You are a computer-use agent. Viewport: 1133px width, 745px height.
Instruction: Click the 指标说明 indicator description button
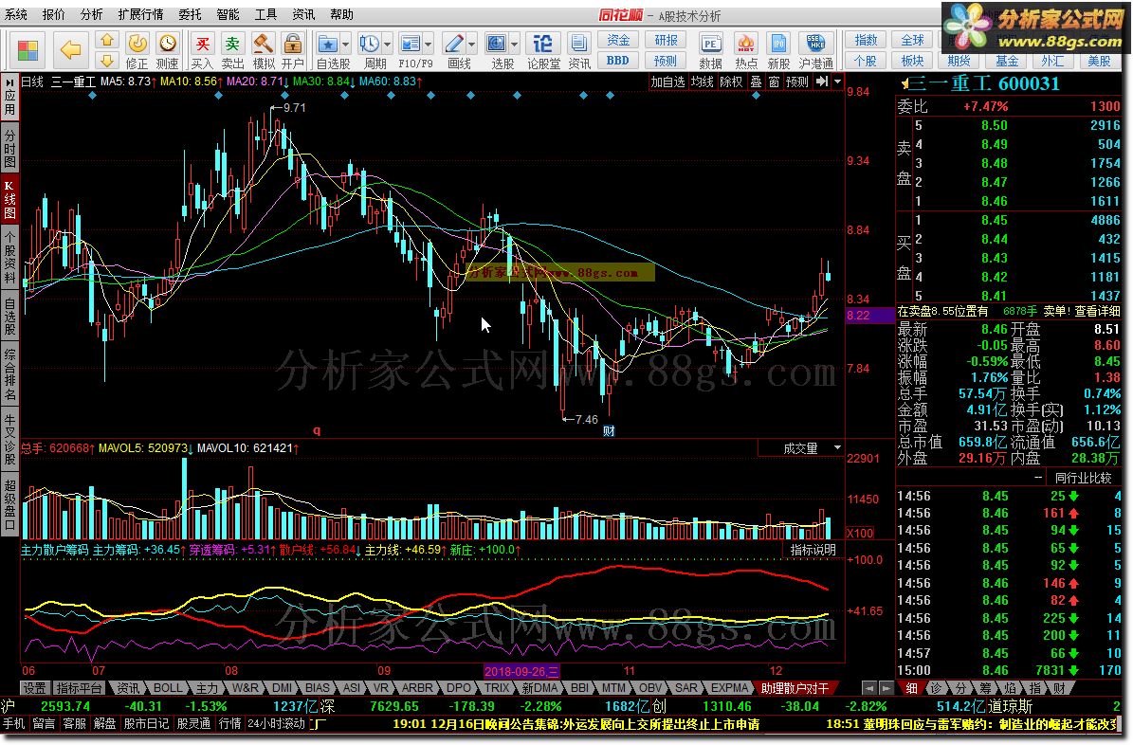[813, 550]
